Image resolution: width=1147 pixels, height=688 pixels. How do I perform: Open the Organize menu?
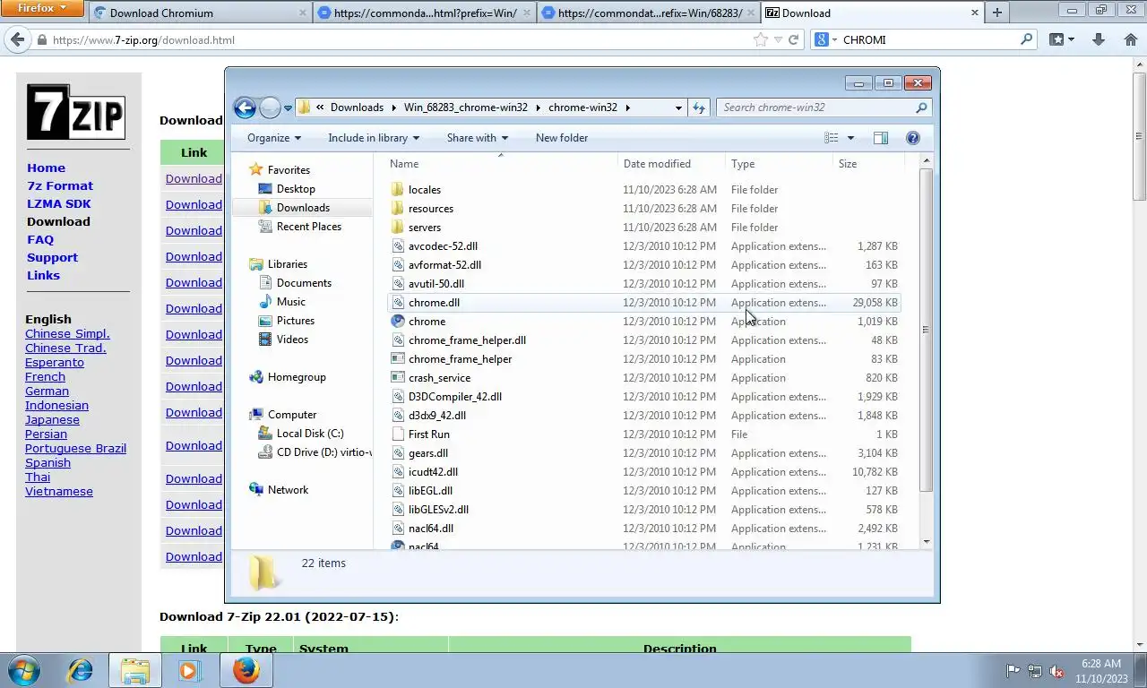(x=274, y=138)
